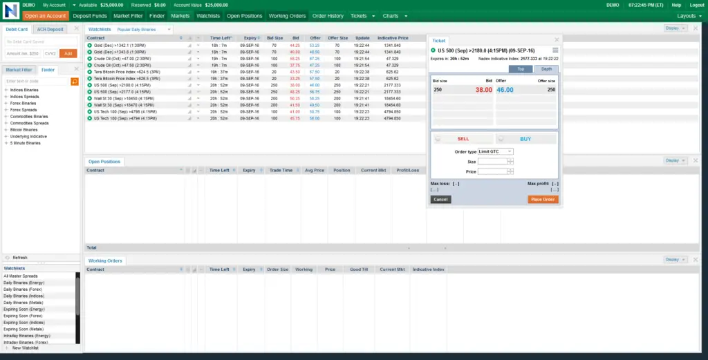Click the ticket Price input field
This screenshot has width=708, height=360.
point(493,171)
